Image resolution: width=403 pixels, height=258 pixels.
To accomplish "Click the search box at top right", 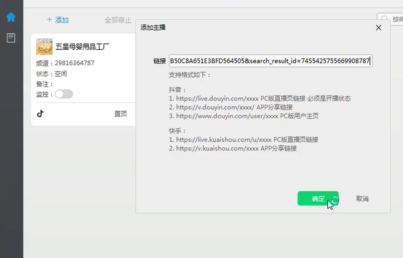I will point(390,19).
